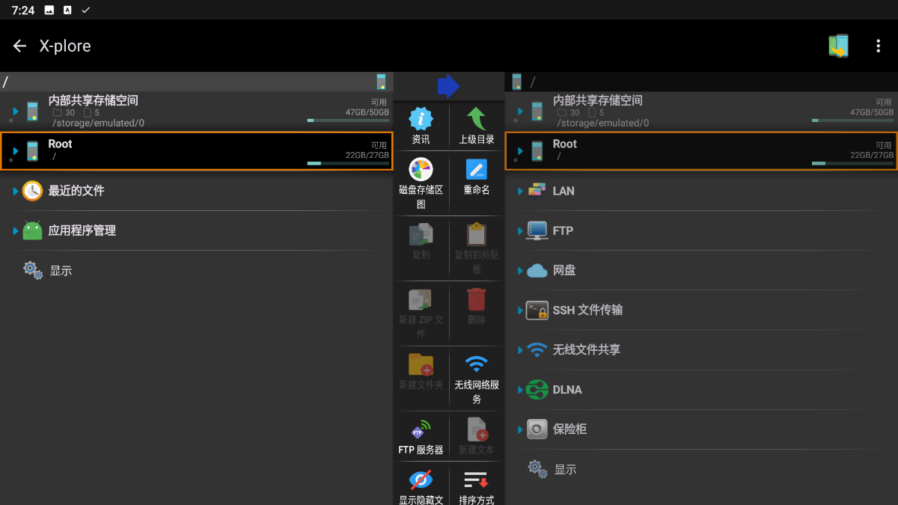Expand 应用程序管理 app manager

[x=82, y=230]
